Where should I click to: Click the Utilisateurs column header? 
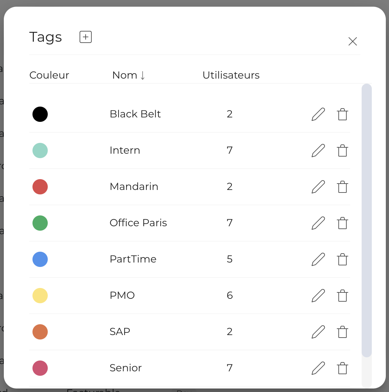tap(231, 75)
